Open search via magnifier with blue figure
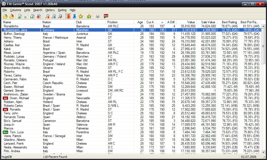This screenshot has height=160, width=267. click(x=54, y=16)
